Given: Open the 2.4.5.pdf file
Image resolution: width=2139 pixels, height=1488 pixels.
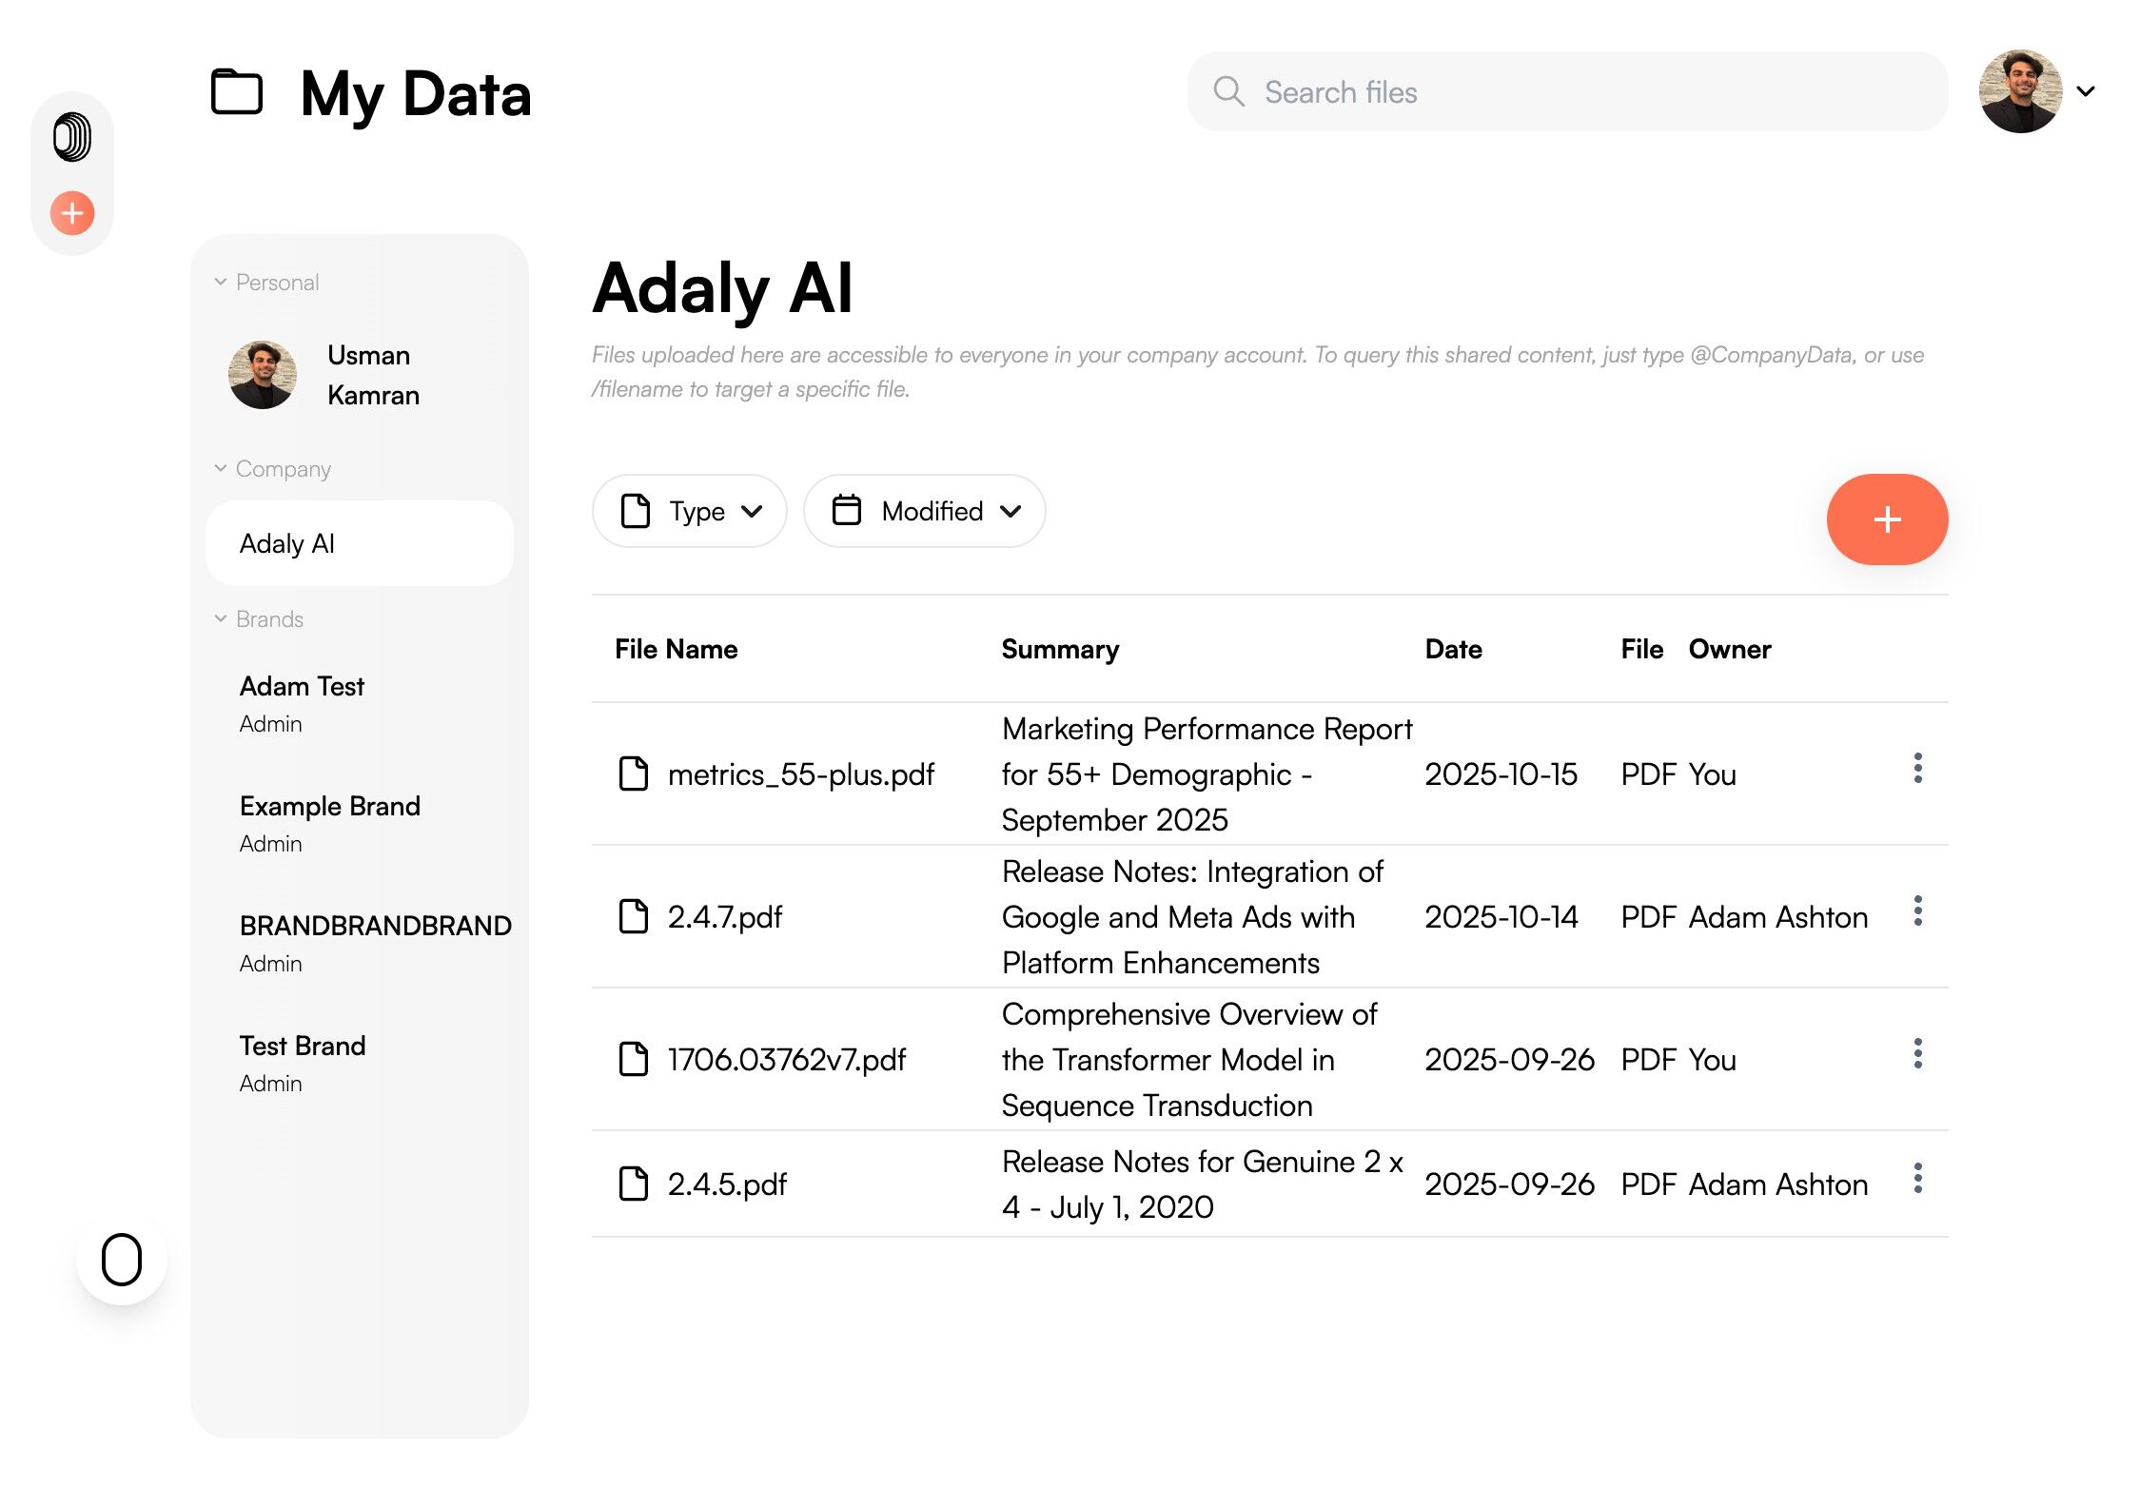Looking at the screenshot, I should click(x=727, y=1185).
